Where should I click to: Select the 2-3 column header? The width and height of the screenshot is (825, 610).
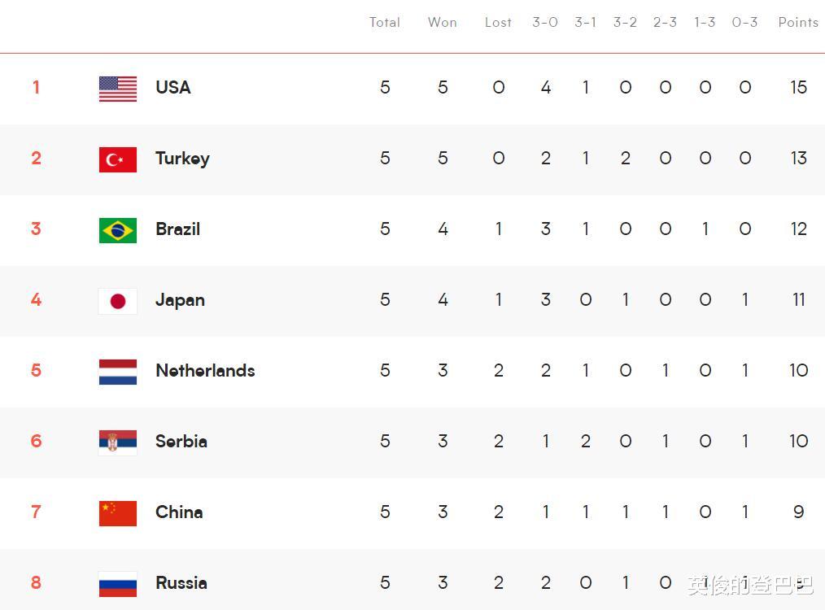pos(665,23)
